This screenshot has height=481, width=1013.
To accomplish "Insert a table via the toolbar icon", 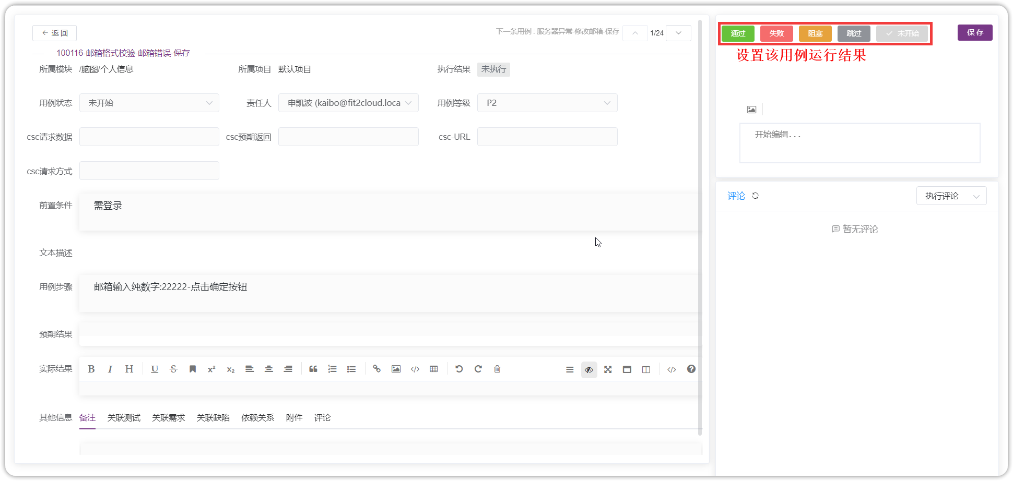I will [x=434, y=369].
